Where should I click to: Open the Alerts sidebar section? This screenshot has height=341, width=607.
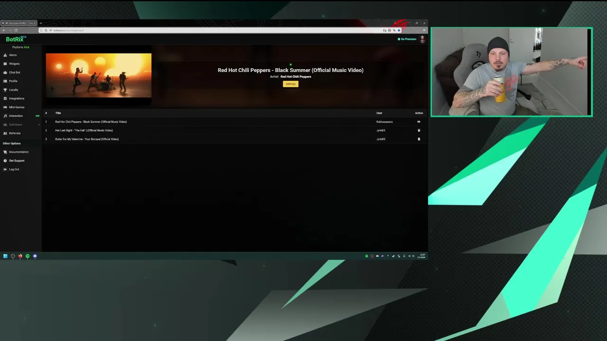point(10,55)
